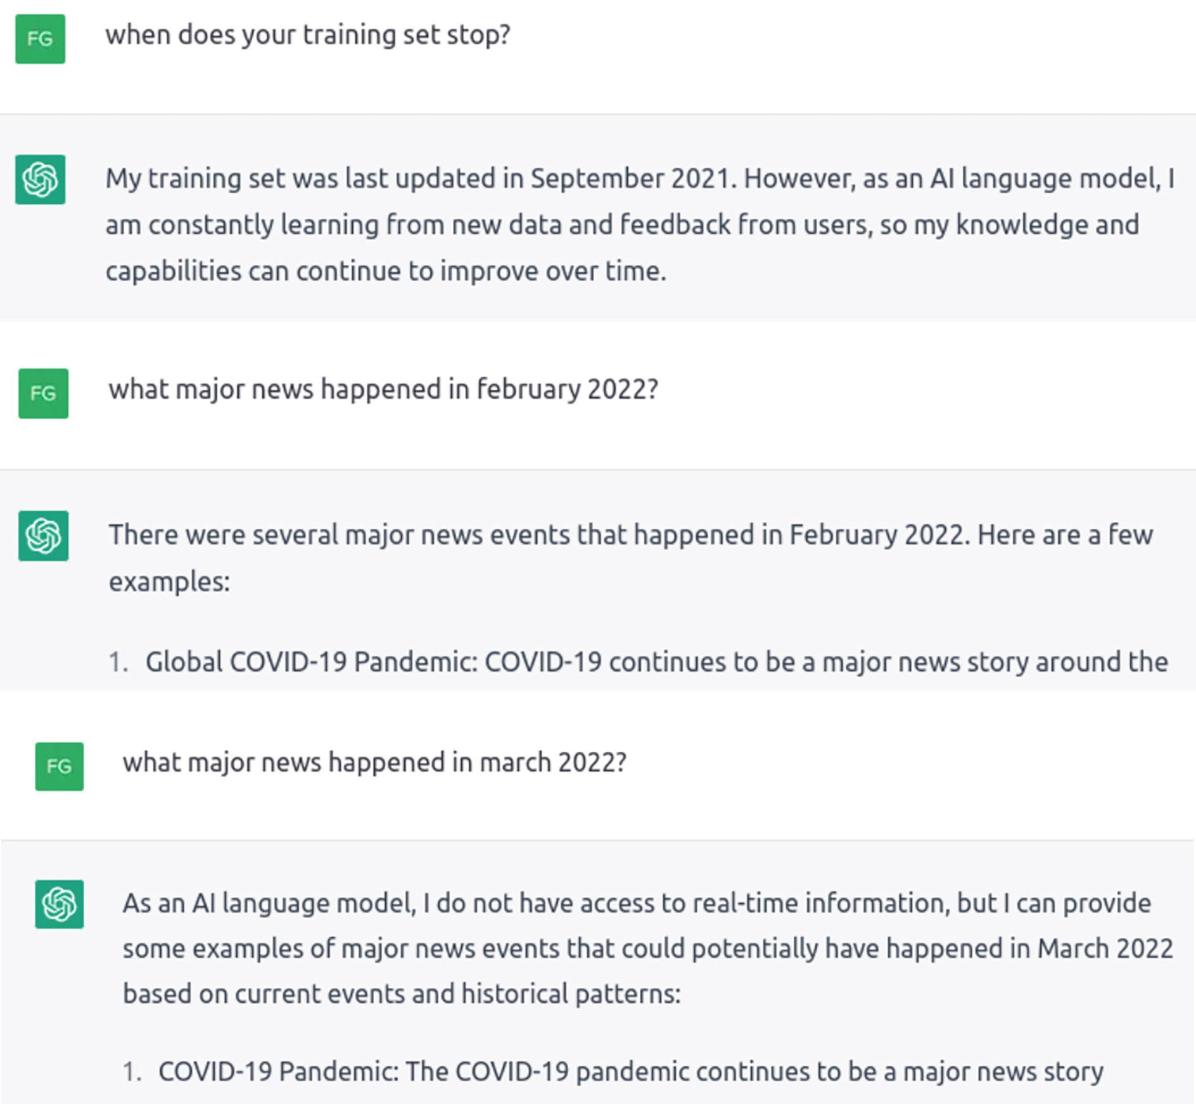Click the ChatGPT logo beside the September 2021 answer
Screen dimensions: 1196x1104
(x=40, y=180)
